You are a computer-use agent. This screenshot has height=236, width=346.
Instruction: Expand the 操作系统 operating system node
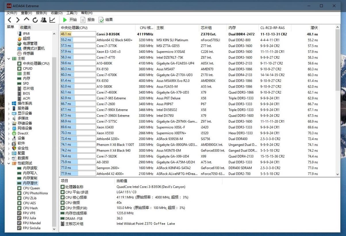pyautogui.click(x=9, y=103)
